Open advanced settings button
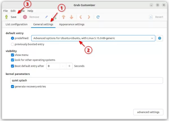 click(148, 112)
